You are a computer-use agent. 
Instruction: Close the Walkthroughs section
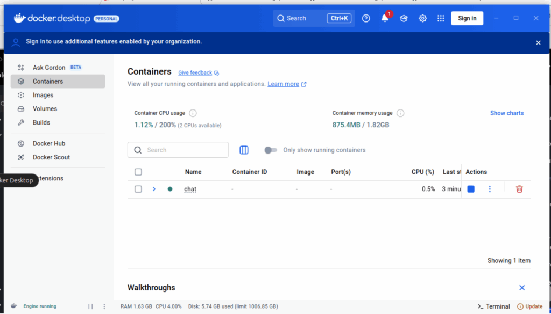[522, 288]
